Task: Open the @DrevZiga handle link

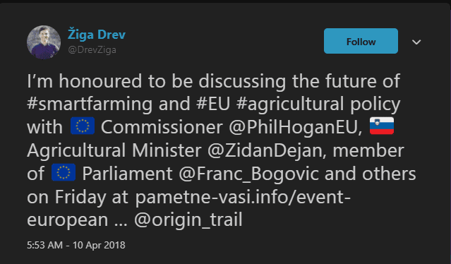Action: tap(92, 49)
